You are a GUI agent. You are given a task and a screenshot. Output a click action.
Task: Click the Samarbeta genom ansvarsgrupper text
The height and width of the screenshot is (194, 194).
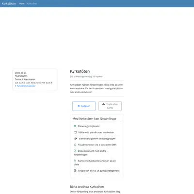pyautogui.click(x=97, y=139)
